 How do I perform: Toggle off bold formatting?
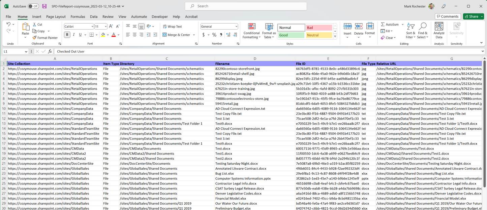67,34
